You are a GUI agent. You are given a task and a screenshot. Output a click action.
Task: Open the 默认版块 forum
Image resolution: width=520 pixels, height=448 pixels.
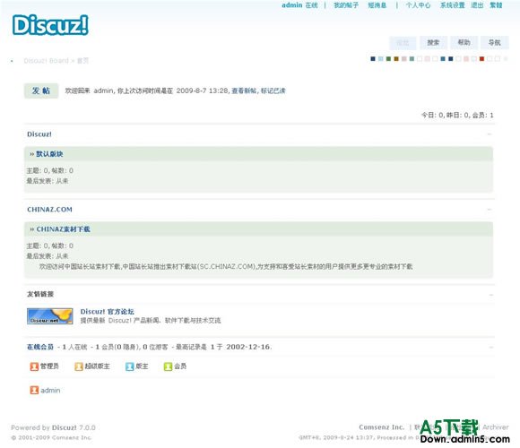(49, 154)
